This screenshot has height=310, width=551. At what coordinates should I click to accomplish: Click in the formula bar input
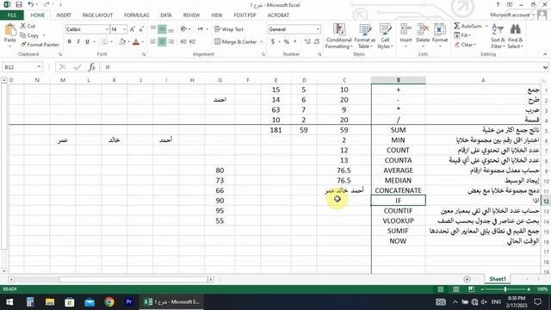[321, 67]
